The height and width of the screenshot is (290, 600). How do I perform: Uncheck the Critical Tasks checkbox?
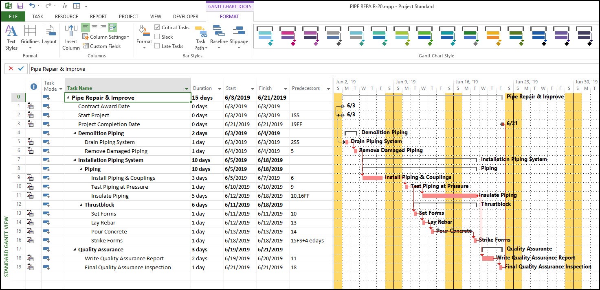click(157, 27)
